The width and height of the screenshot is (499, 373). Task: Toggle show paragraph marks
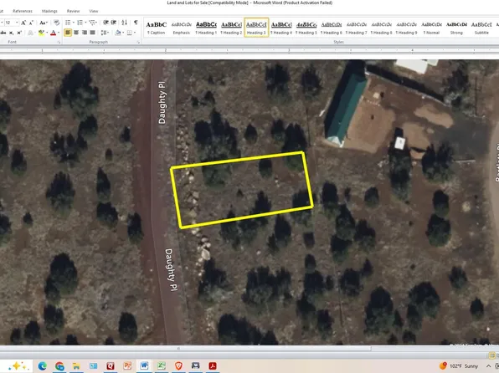pos(136,23)
